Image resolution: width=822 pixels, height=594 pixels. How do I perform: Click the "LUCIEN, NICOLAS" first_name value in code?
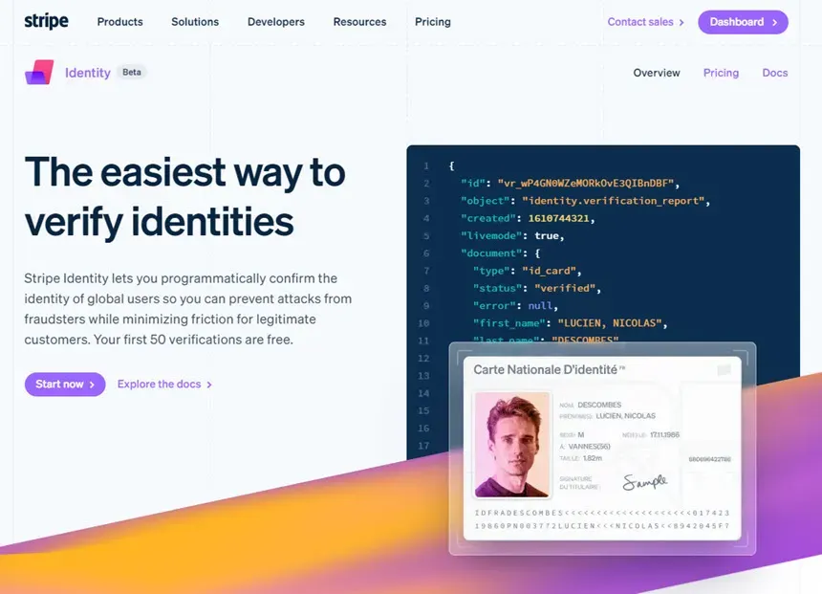[x=610, y=323]
